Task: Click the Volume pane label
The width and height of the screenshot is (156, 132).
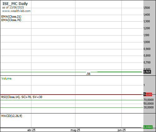Action: point(6,79)
